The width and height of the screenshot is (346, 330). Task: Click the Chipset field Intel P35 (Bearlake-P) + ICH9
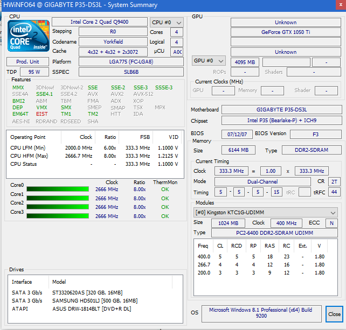[281, 121]
